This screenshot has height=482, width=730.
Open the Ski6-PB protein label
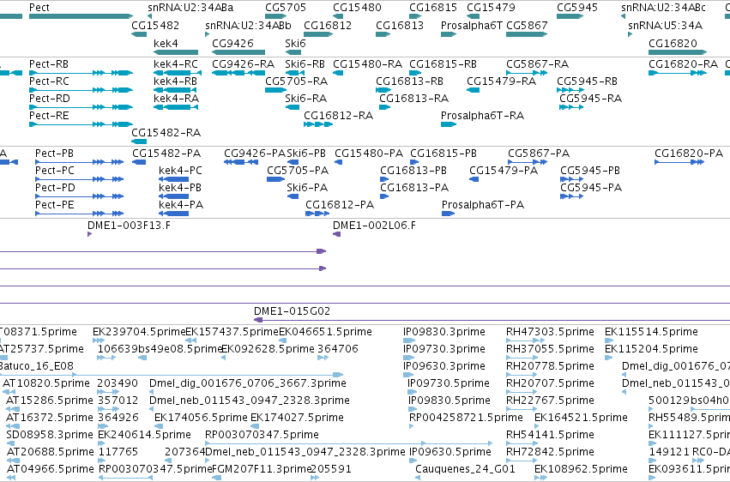pos(306,153)
